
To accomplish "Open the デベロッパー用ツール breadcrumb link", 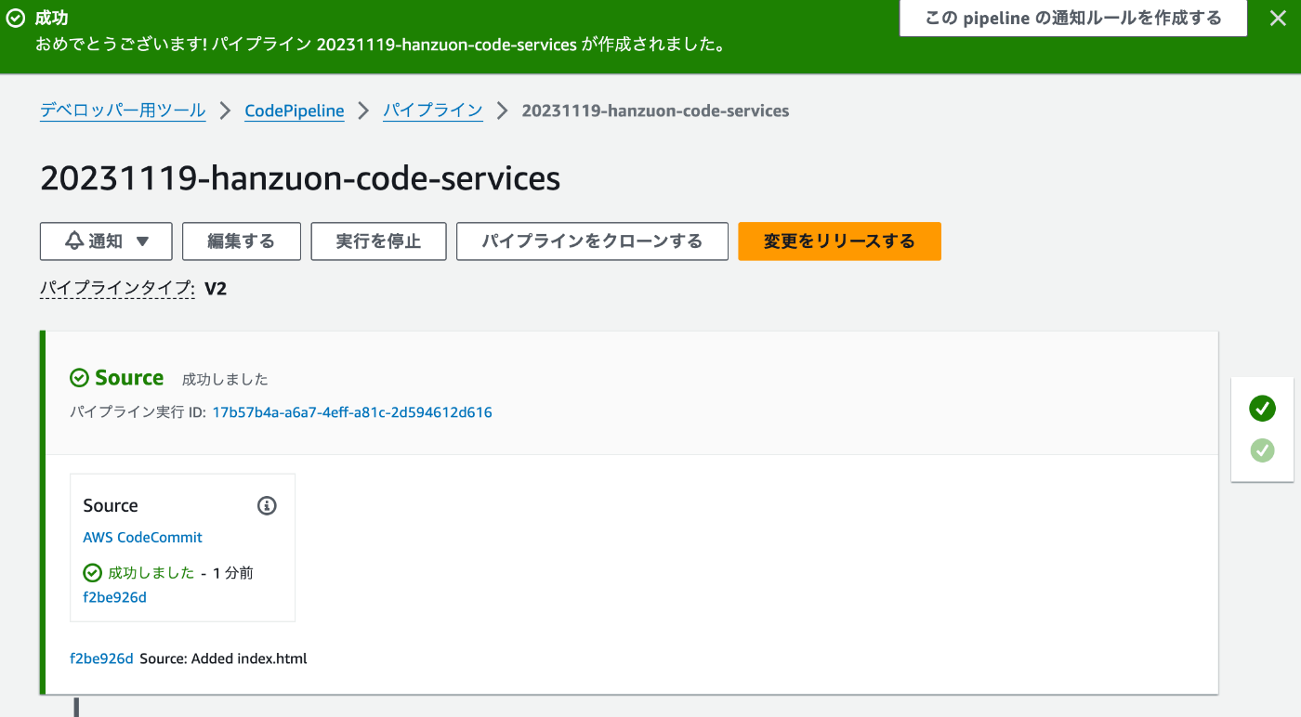I will (123, 111).
